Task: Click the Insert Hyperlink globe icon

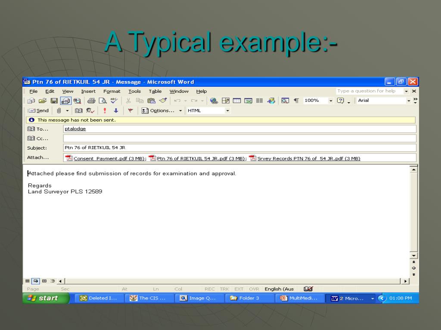Action: coord(214,101)
